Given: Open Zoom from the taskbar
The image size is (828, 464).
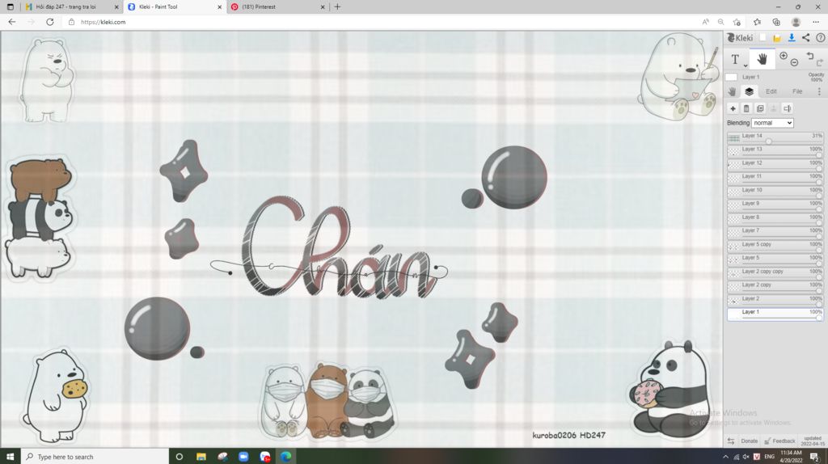Looking at the screenshot, I should pos(243,457).
